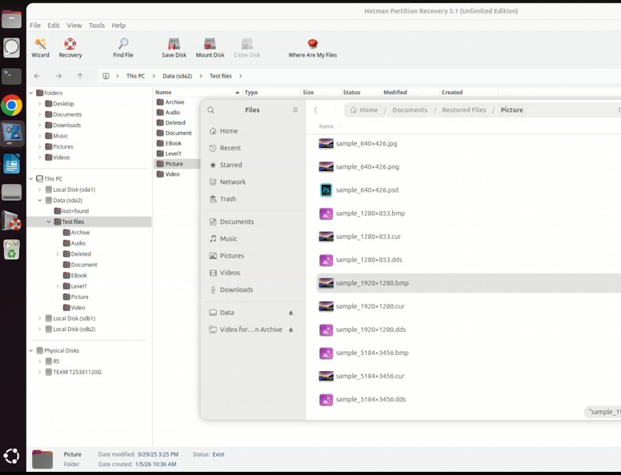Open Network in the Files sidebar
This screenshot has height=475, width=621.
click(233, 182)
